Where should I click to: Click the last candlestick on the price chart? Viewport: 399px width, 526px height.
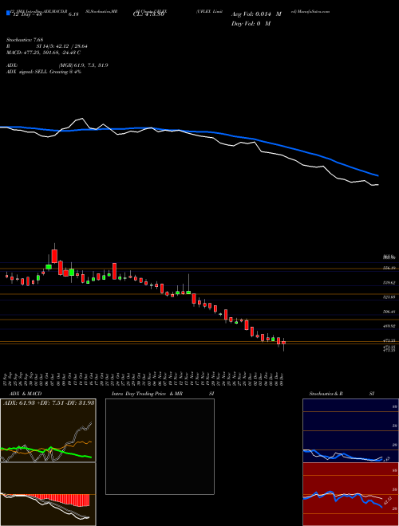pos(284,343)
